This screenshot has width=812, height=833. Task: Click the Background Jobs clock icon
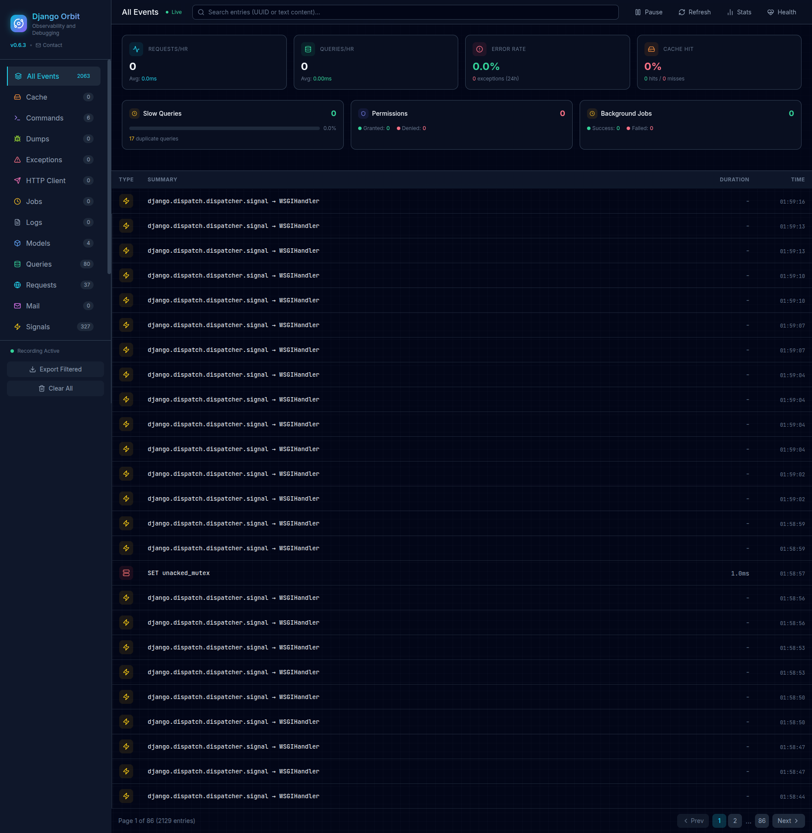point(592,114)
